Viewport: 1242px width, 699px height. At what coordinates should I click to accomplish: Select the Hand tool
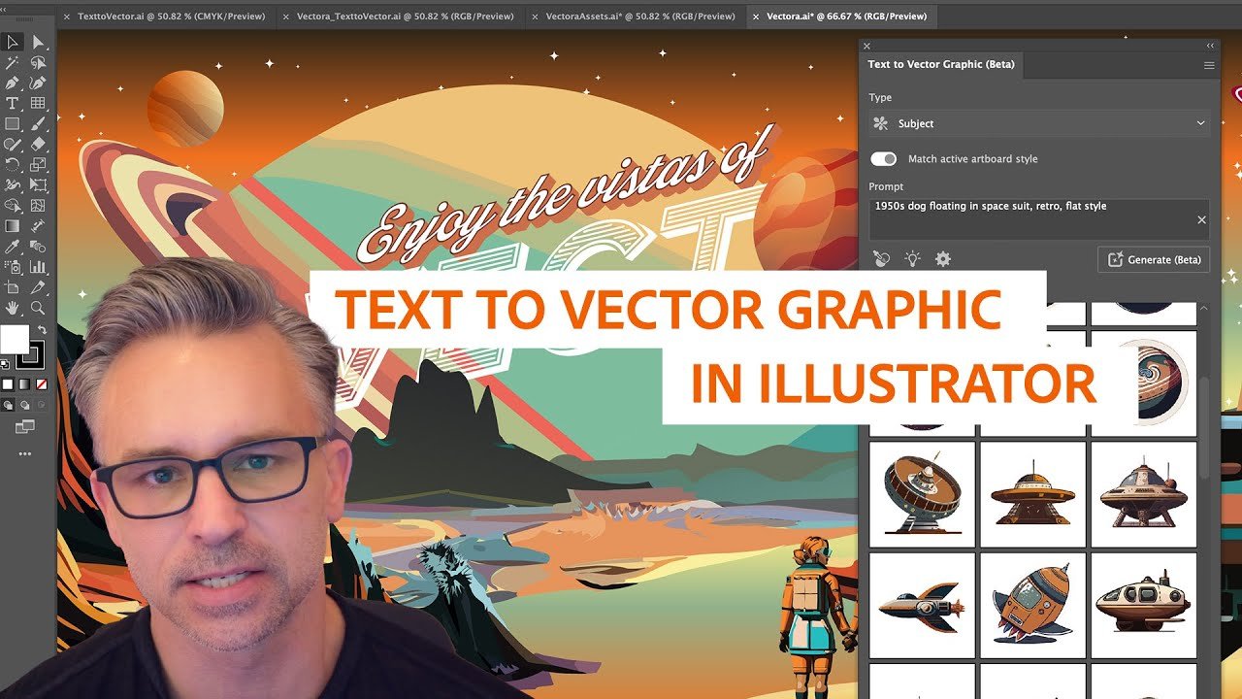(x=13, y=308)
